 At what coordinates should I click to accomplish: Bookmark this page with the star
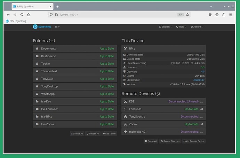coord(187,15)
